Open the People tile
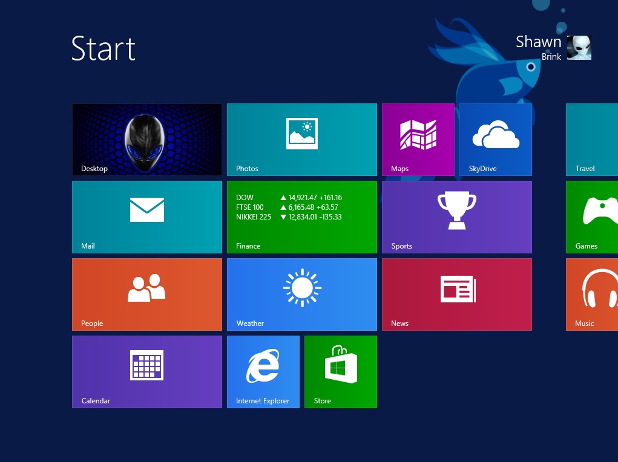 pyautogui.click(x=146, y=294)
